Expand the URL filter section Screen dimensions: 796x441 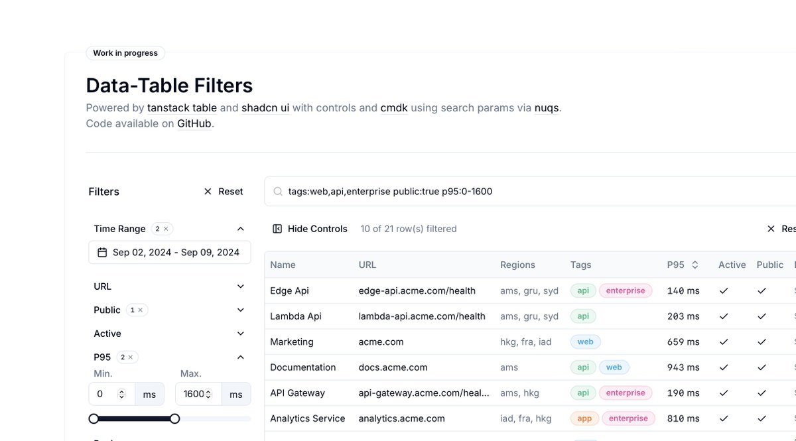click(x=240, y=286)
